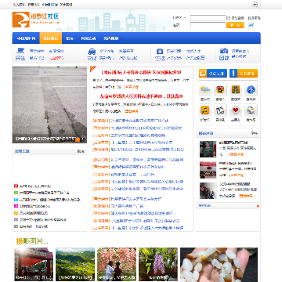The image size is (282, 282).
Task: Open the purple wisteria flowers photo
Action: point(158,264)
